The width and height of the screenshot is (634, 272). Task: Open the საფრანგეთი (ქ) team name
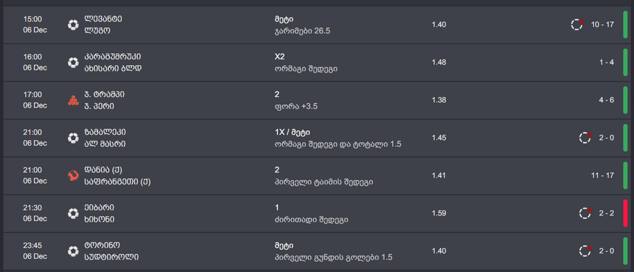(x=118, y=182)
